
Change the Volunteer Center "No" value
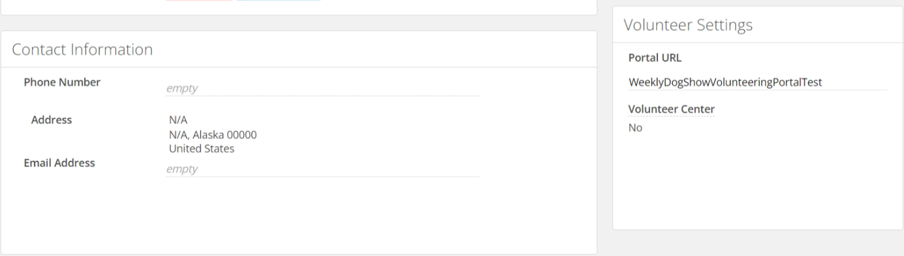(x=635, y=128)
